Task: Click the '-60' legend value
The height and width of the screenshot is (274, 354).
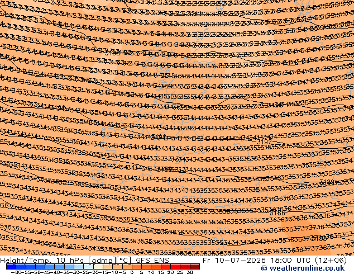Action: coord(16,272)
